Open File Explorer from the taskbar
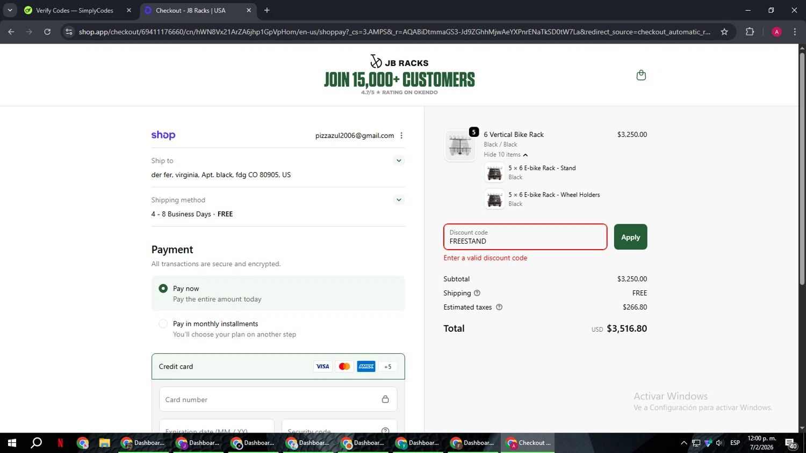 104,443
